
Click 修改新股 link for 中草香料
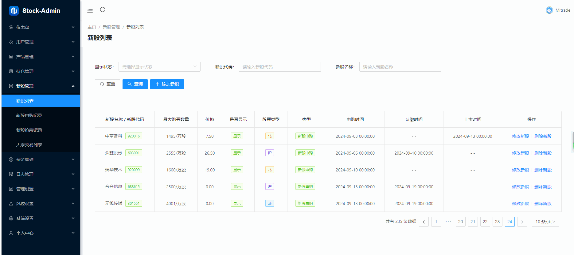[x=520, y=136]
